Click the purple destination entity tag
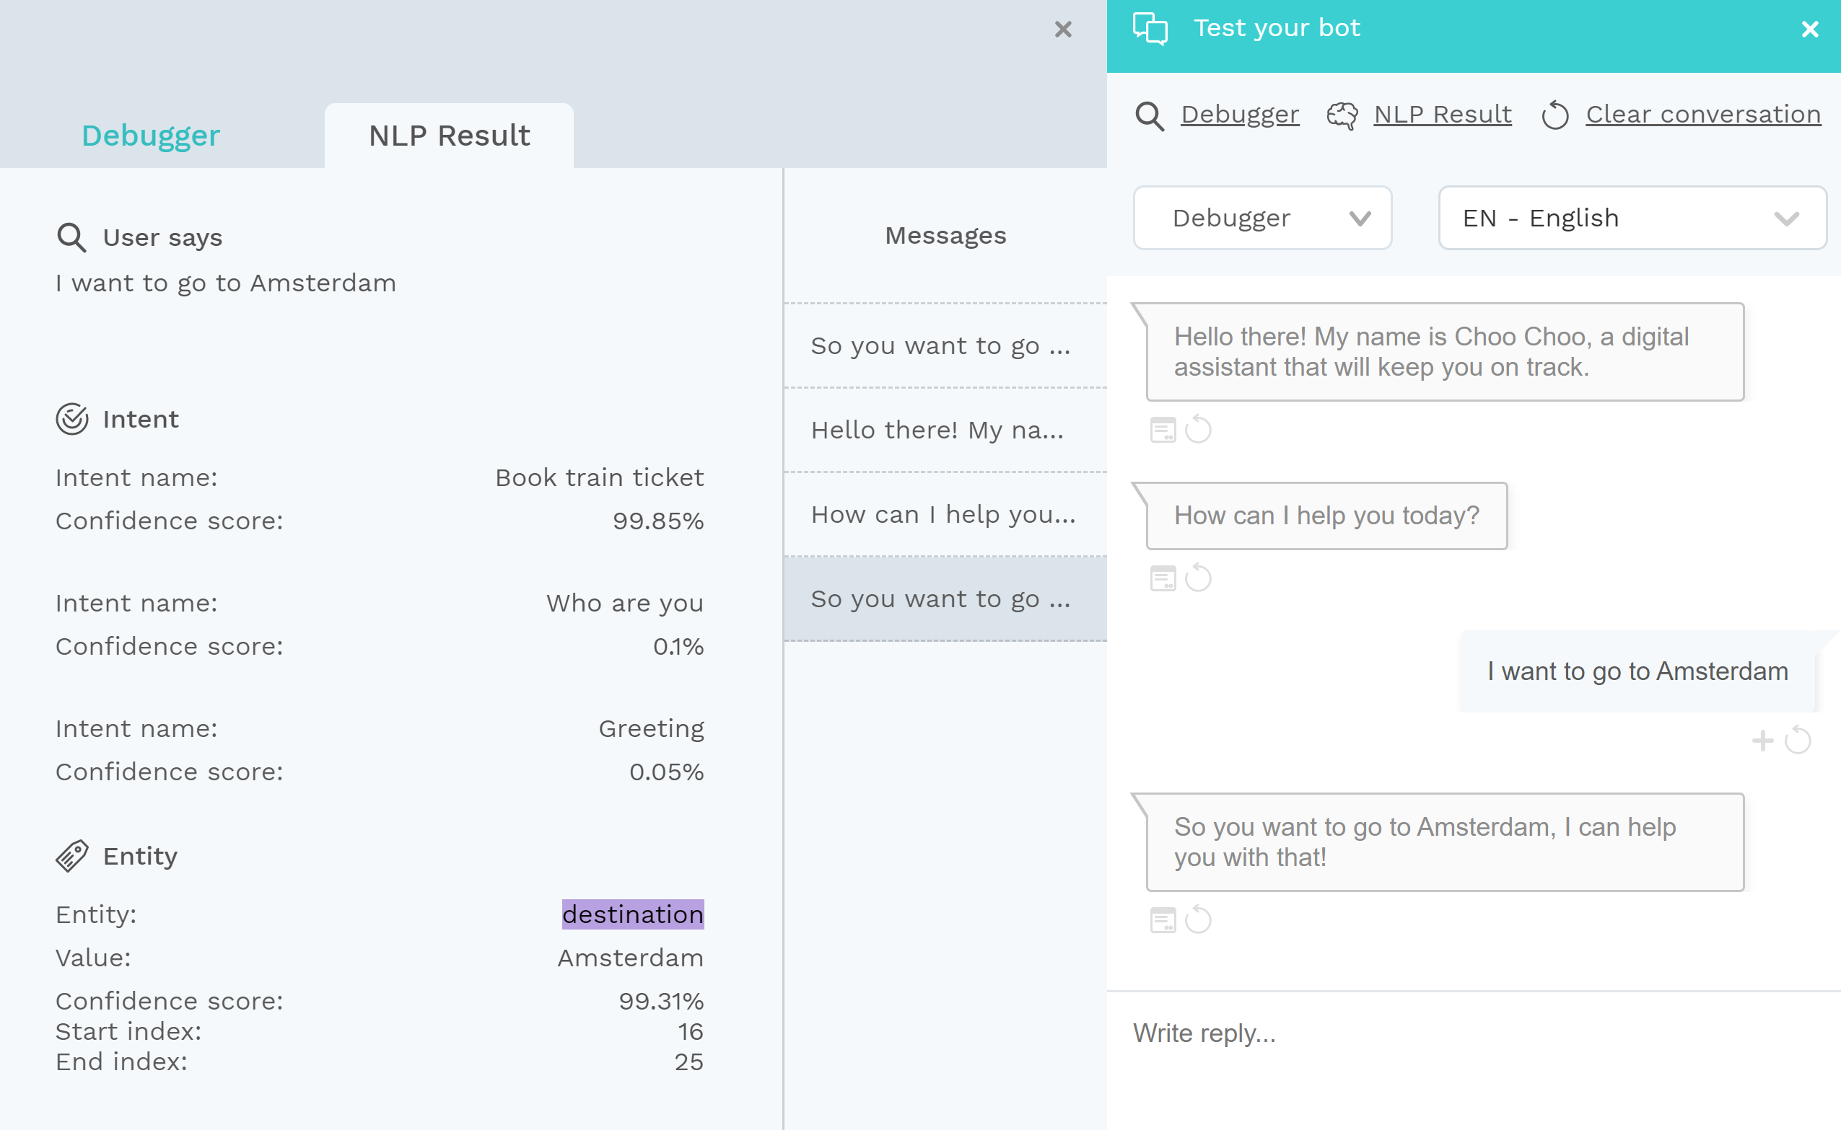Image resolution: width=1841 pixels, height=1130 pixels. 633,914
